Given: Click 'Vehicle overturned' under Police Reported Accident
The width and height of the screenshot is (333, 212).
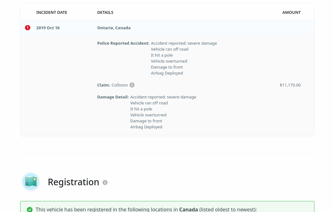Looking at the screenshot, I should click(169, 61).
